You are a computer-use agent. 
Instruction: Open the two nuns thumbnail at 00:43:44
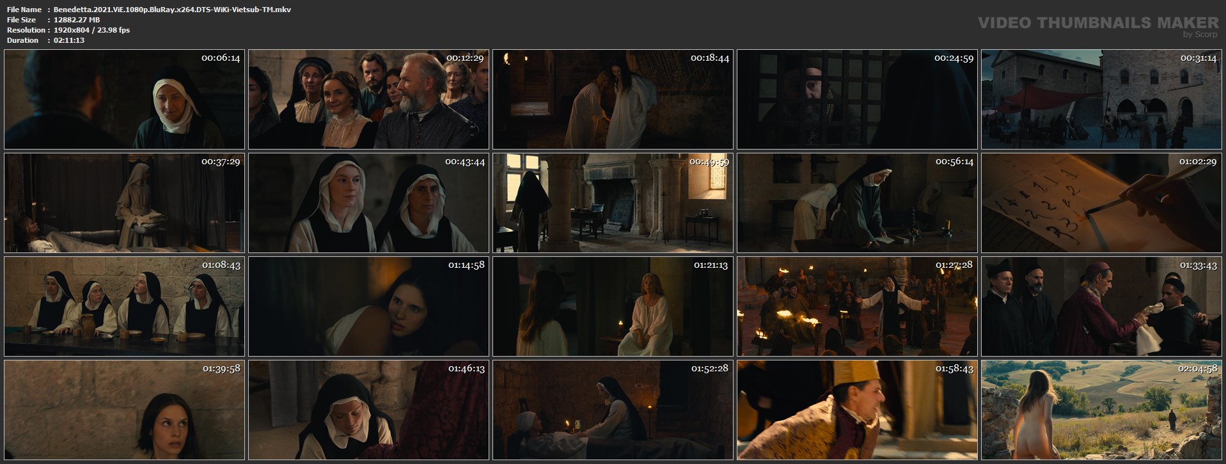pyautogui.click(x=368, y=203)
